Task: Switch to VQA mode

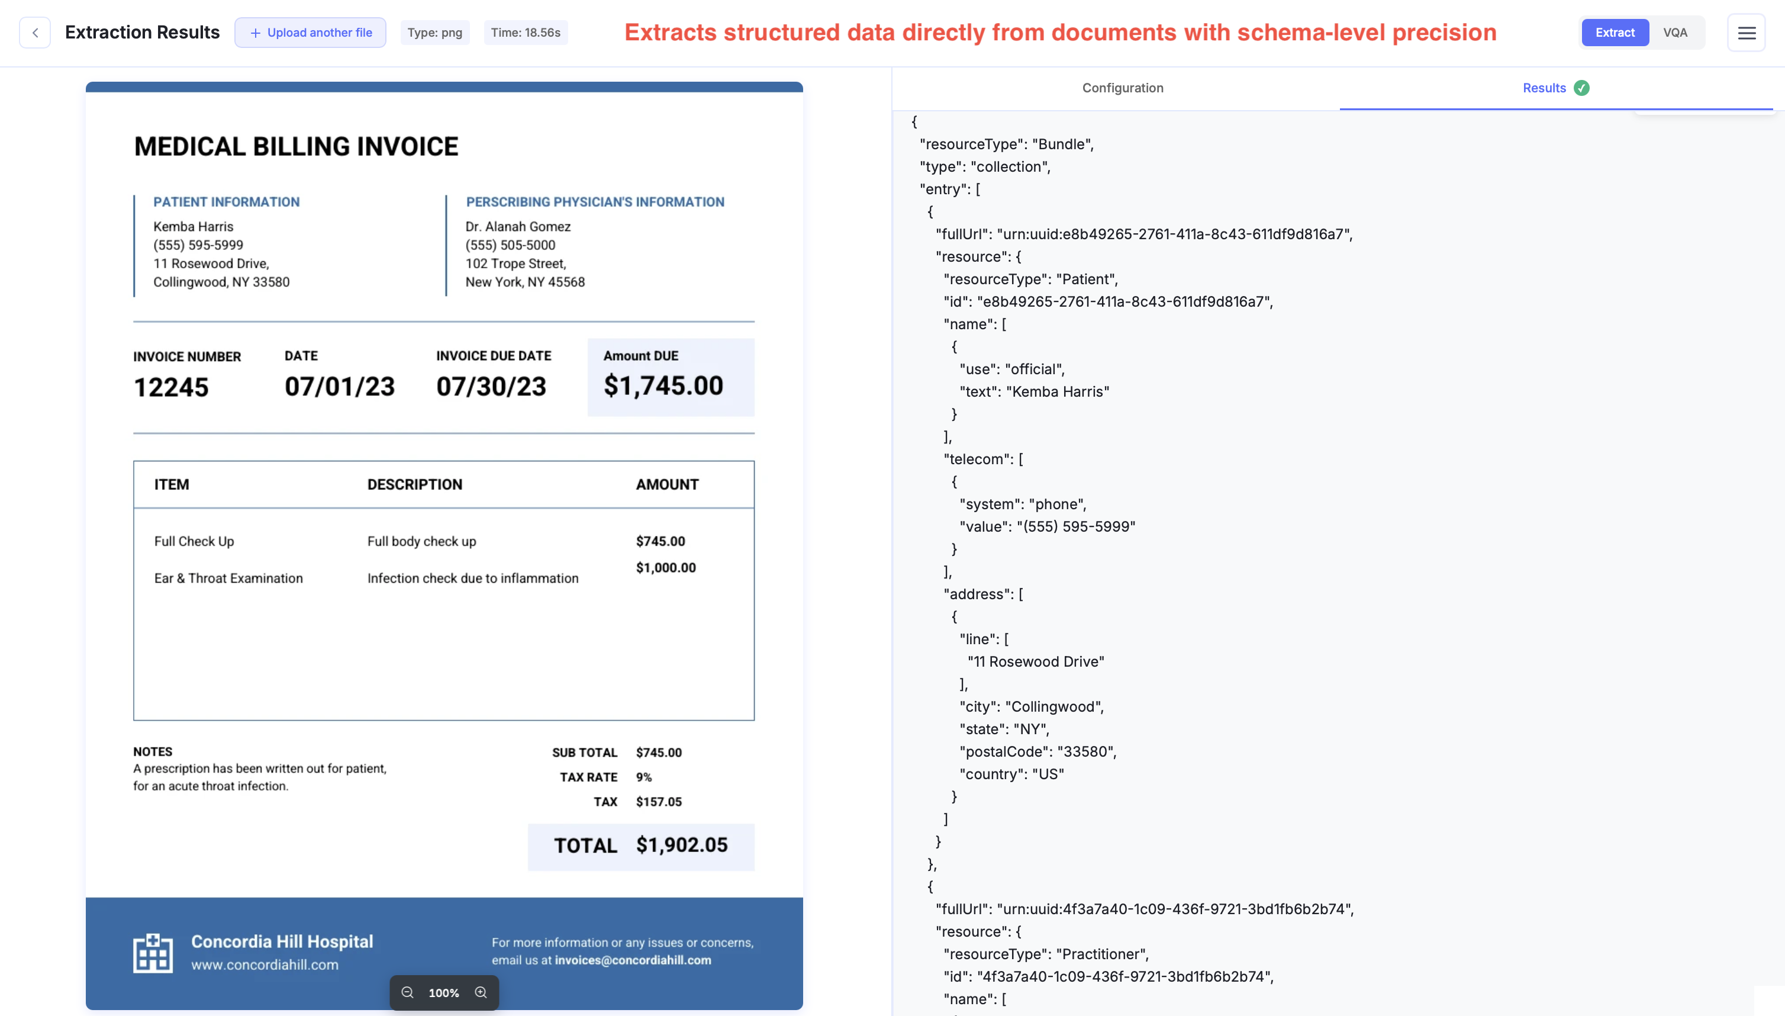Action: (1675, 33)
